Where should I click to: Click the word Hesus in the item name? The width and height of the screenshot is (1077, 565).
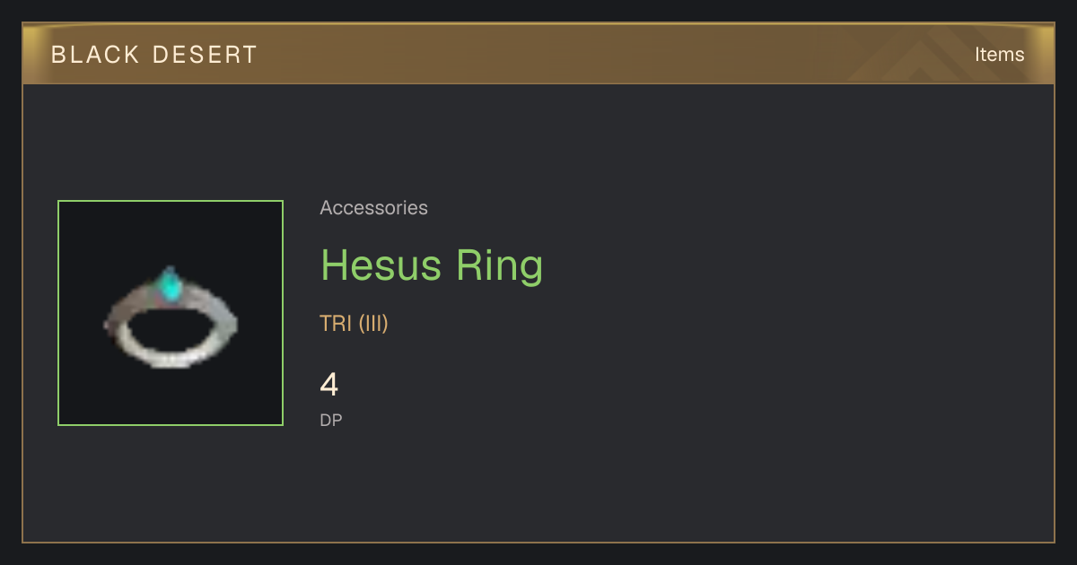[x=381, y=265]
